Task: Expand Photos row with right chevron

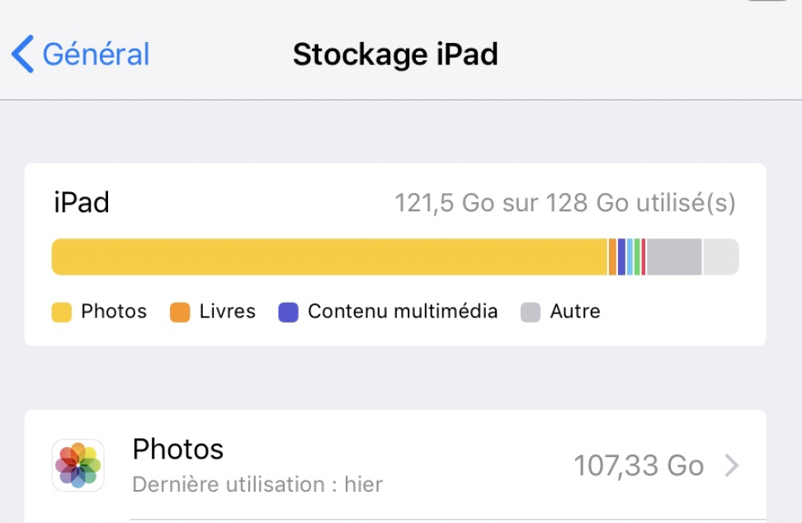Action: pos(731,466)
